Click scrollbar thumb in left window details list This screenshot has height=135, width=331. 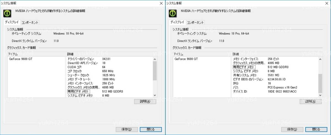(154, 71)
